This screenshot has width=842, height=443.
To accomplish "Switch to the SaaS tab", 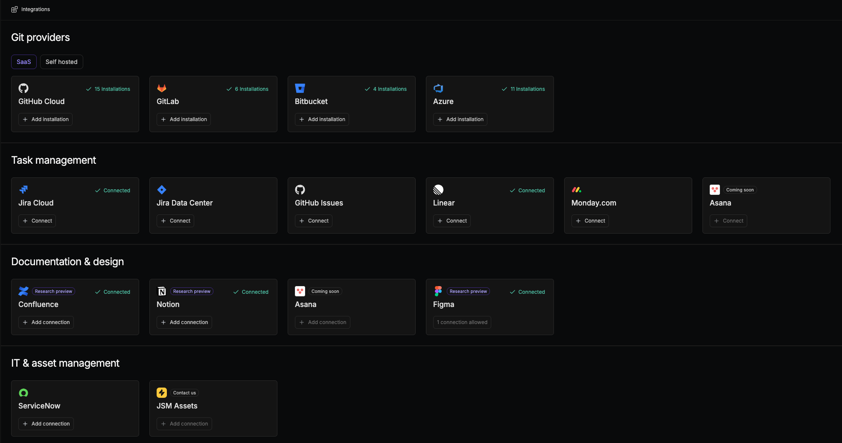I will click(24, 62).
